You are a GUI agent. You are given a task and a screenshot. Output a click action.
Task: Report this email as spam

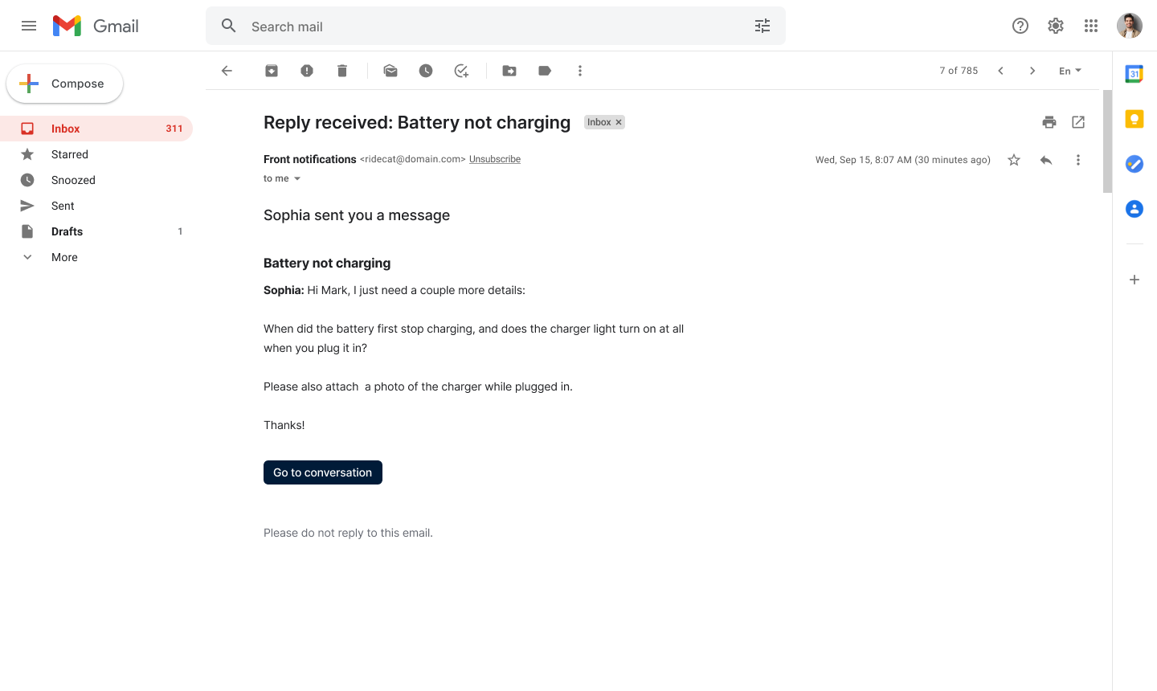(307, 71)
